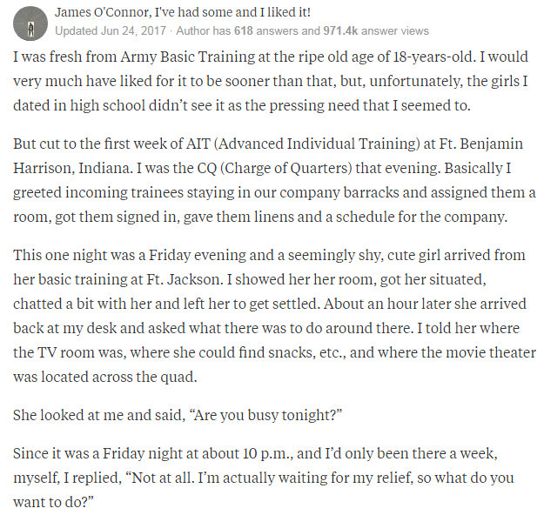Click the "618 answers" count
This screenshot has height=515, width=544.
point(266,30)
